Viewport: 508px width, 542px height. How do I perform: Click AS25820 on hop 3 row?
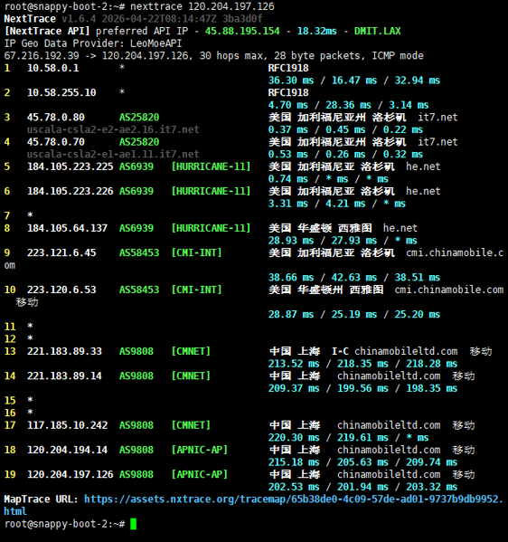[x=139, y=118]
